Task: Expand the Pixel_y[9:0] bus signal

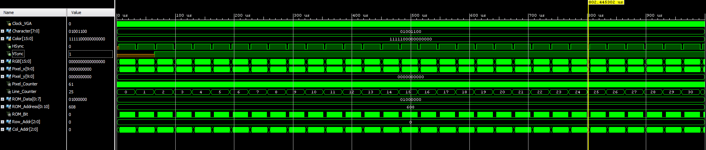Action: (x=3, y=76)
